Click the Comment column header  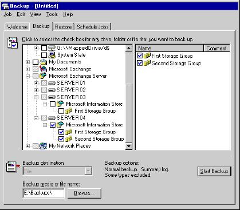coord(217,48)
